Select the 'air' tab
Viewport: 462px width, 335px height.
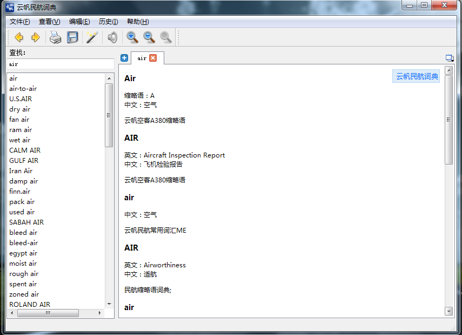pyautogui.click(x=142, y=58)
